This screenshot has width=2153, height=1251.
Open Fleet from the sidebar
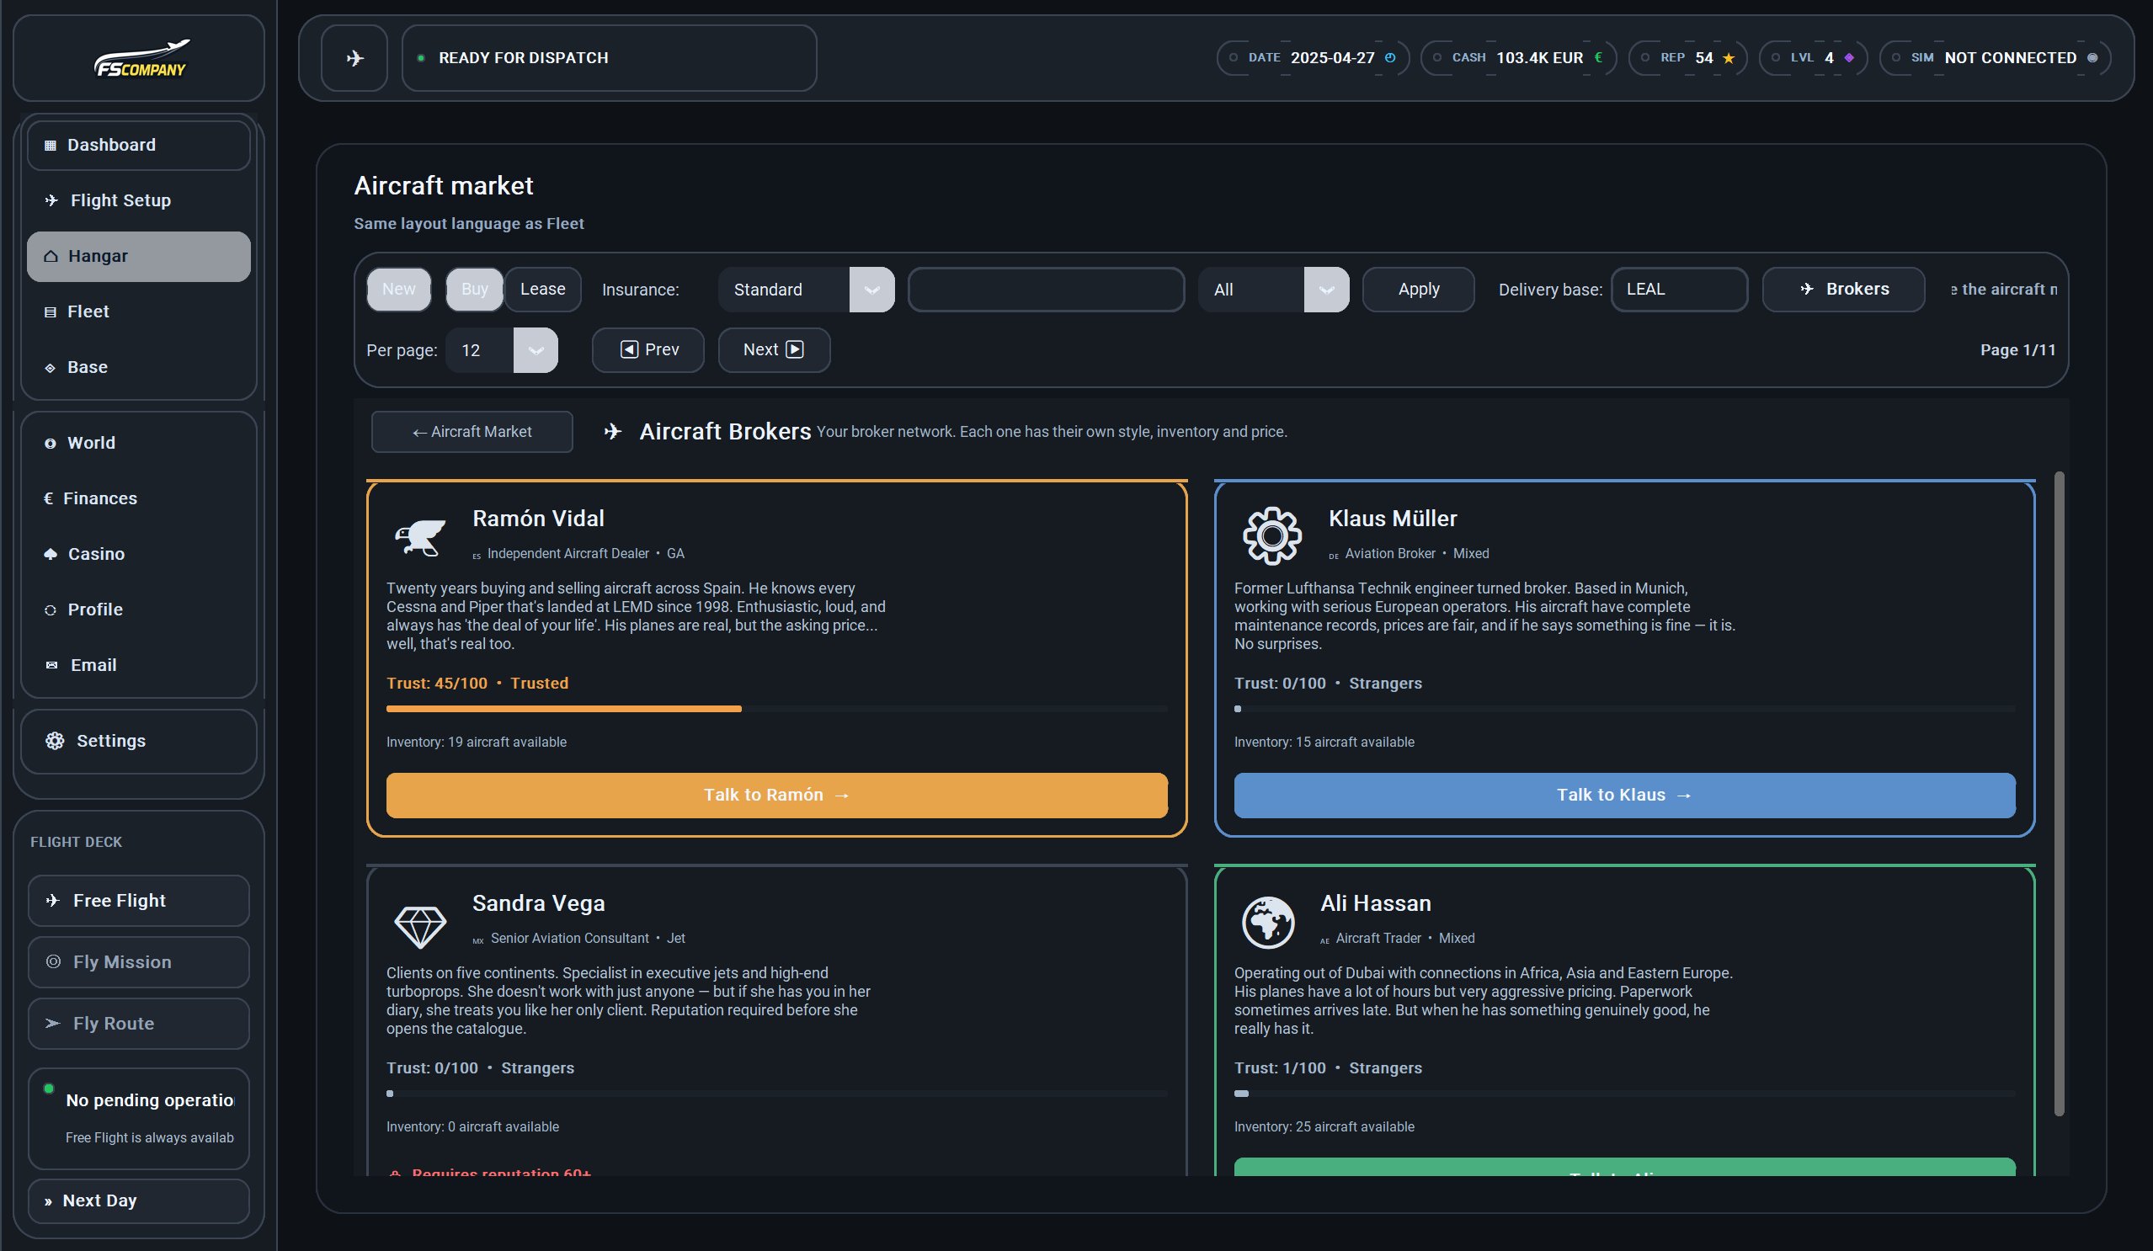click(88, 311)
